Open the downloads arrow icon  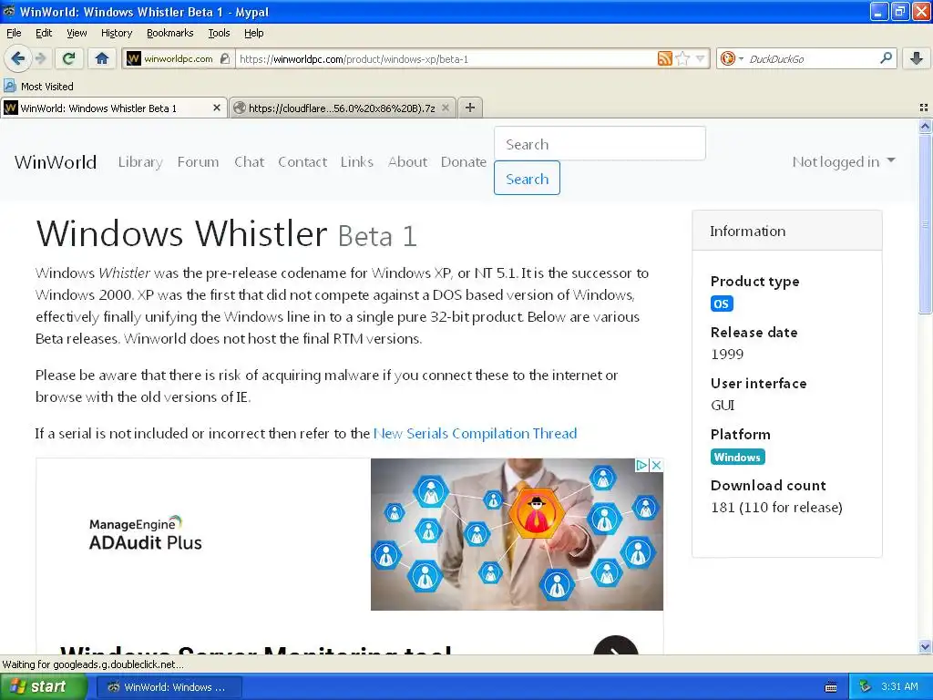(917, 58)
